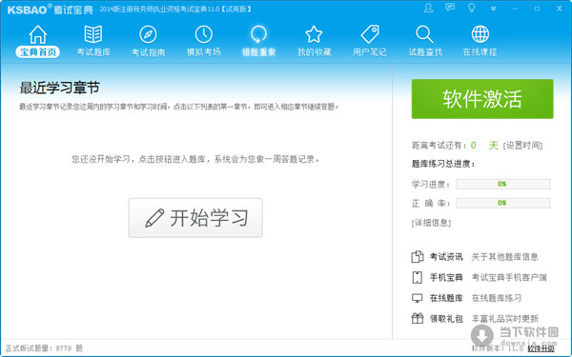Click the 开始学习 button
Screen dimensions: 572x357
click(195, 218)
